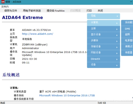The image size is (133, 104).
Task: Open the 多媒体 navigation entry
Action: 103,41
